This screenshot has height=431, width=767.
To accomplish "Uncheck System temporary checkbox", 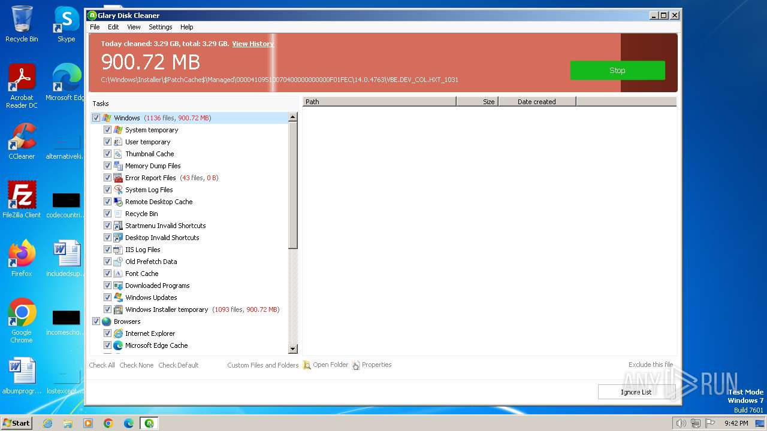I will point(107,130).
